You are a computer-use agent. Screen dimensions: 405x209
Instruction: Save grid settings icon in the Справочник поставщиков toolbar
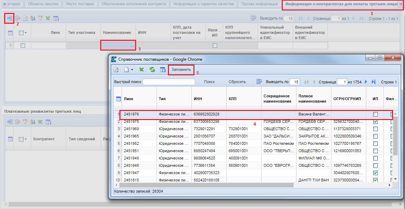tap(163, 69)
